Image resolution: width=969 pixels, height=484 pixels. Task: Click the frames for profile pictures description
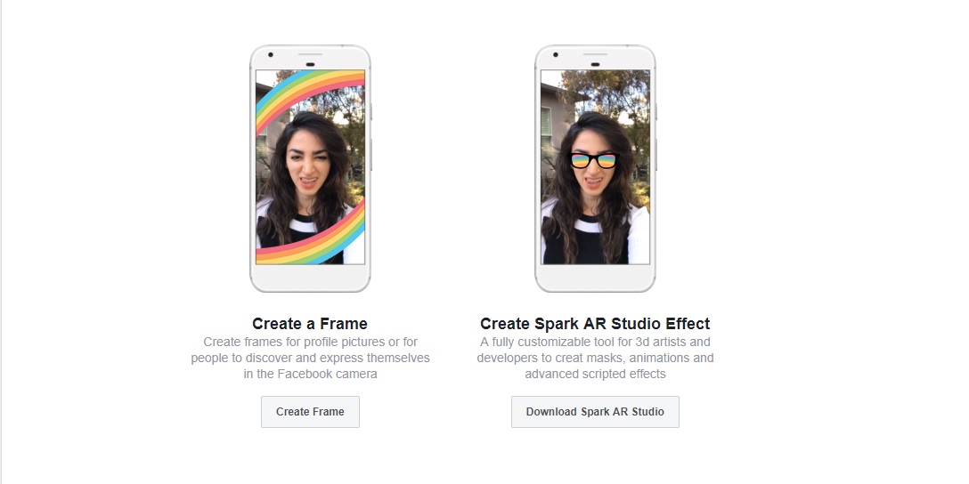[310, 358]
